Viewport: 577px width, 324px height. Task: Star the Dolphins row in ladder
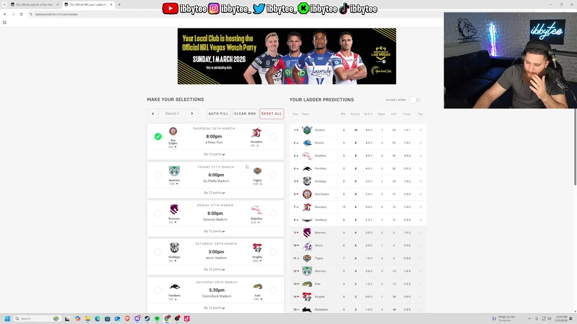coord(421,156)
